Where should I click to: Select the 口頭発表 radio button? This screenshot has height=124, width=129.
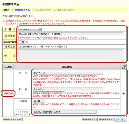coord(124,93)
